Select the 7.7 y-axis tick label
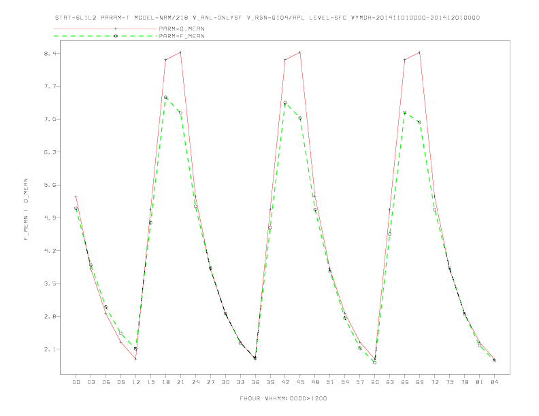 tap(49, 86)
